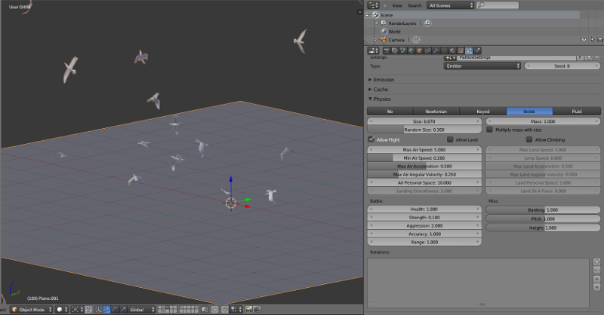
Task: Open the Modifiers wrench icon tab
Action: [434, 51]
